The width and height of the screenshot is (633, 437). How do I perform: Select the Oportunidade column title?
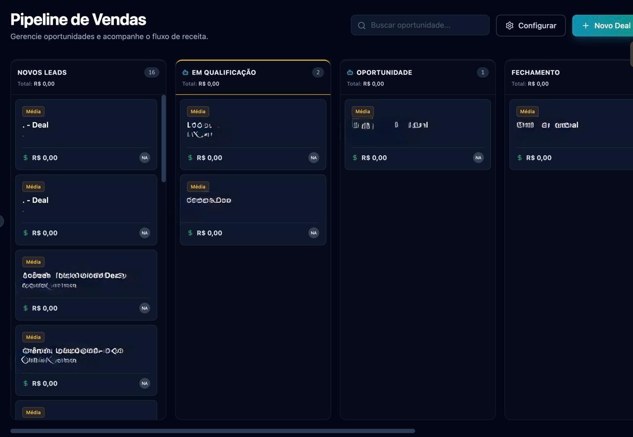tap(384, 73)
